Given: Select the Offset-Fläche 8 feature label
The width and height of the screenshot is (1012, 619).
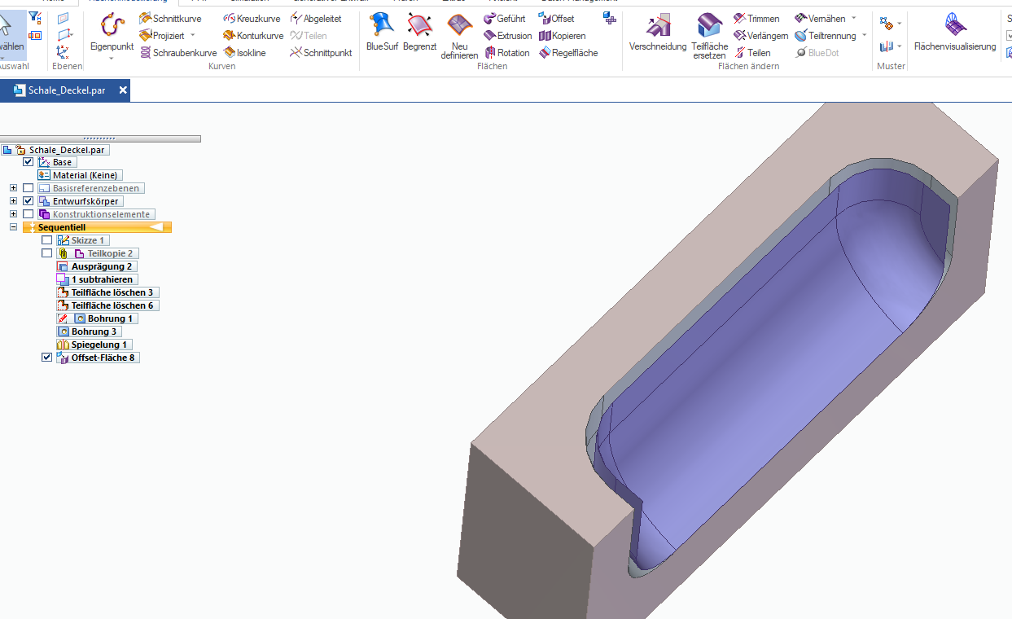Looking at the screenshot, I should pyautogui.click(x=103, y=358).
